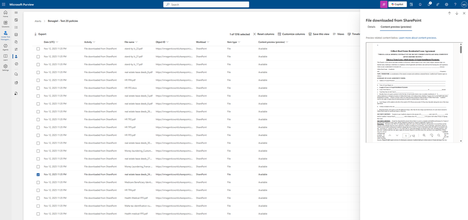Screen dimensions: 468x220
Task: Click the badge icon right of the bell
Action: click(x=429, y=4)
